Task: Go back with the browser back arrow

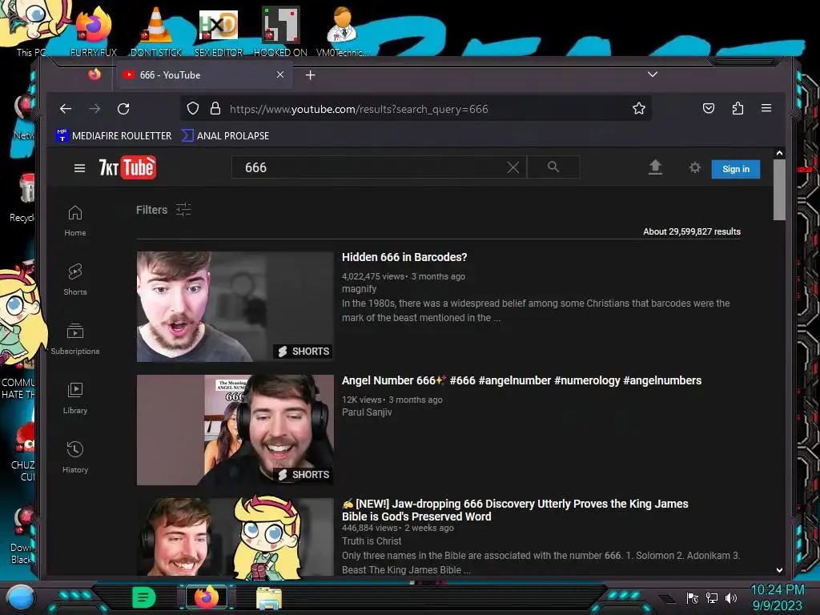Action: point(66,109)
